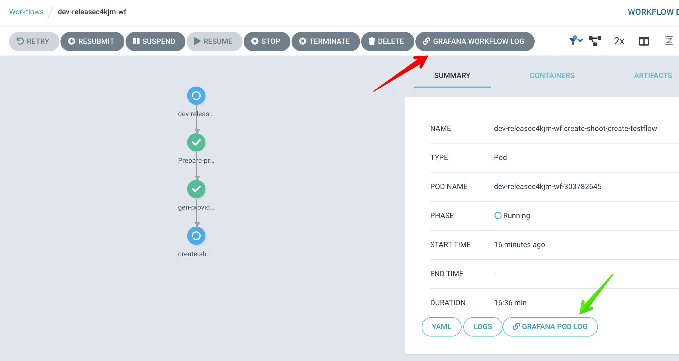The height and width of the screenshot is (361, 679).
Task: Click the 2x zoom toggle
Action: 619,41
